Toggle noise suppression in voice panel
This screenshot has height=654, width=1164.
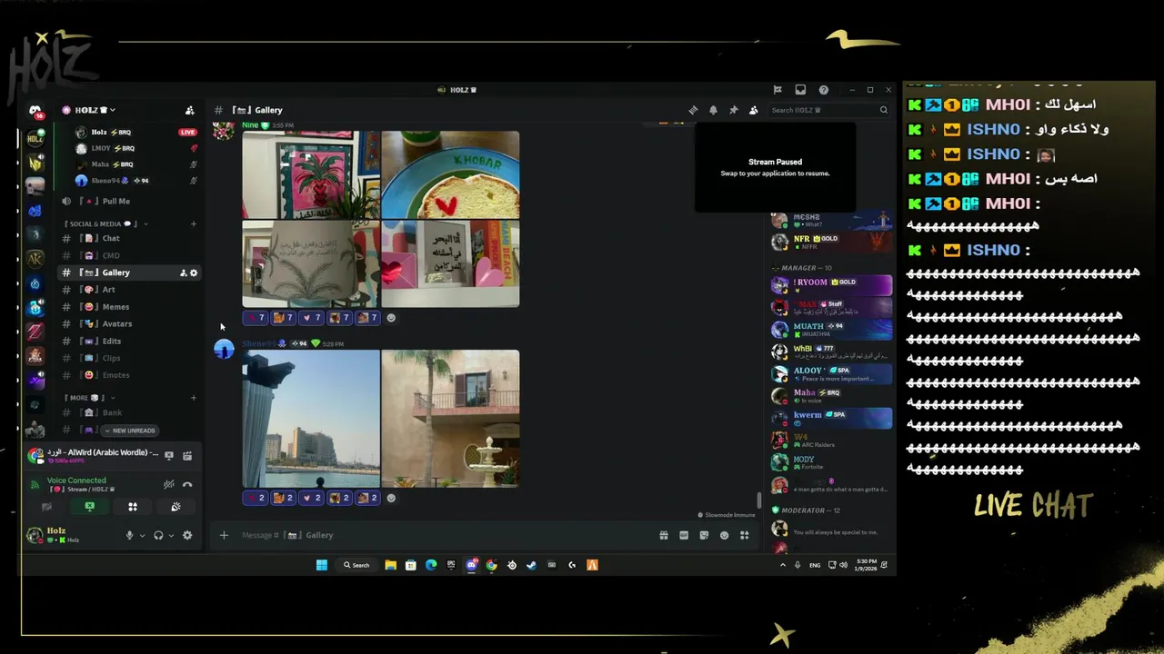coord(168,484)
